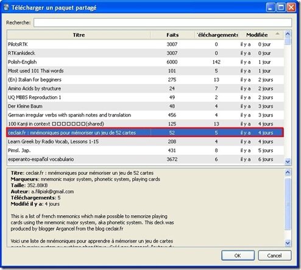Image resolution: width=301 pixels, height=270 pixels.
Task: Click the Modifié il y a: 4 jours line
Action: [x=35, y=204]
